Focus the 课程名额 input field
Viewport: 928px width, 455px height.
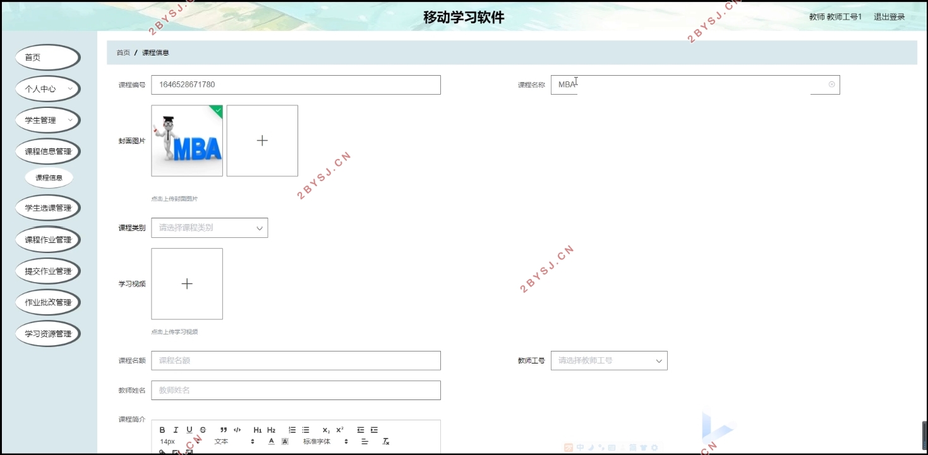[296, 360]
